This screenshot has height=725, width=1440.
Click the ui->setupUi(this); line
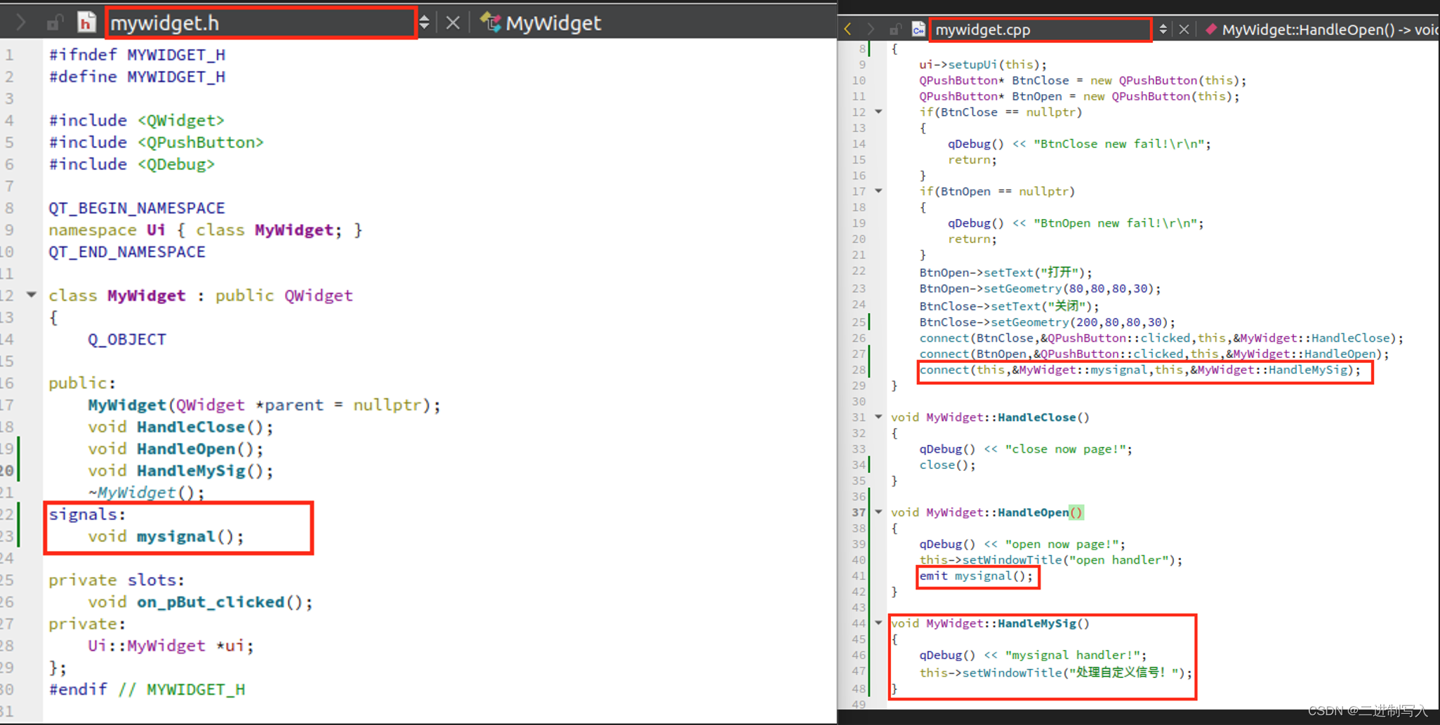click(x=983, y=65)
